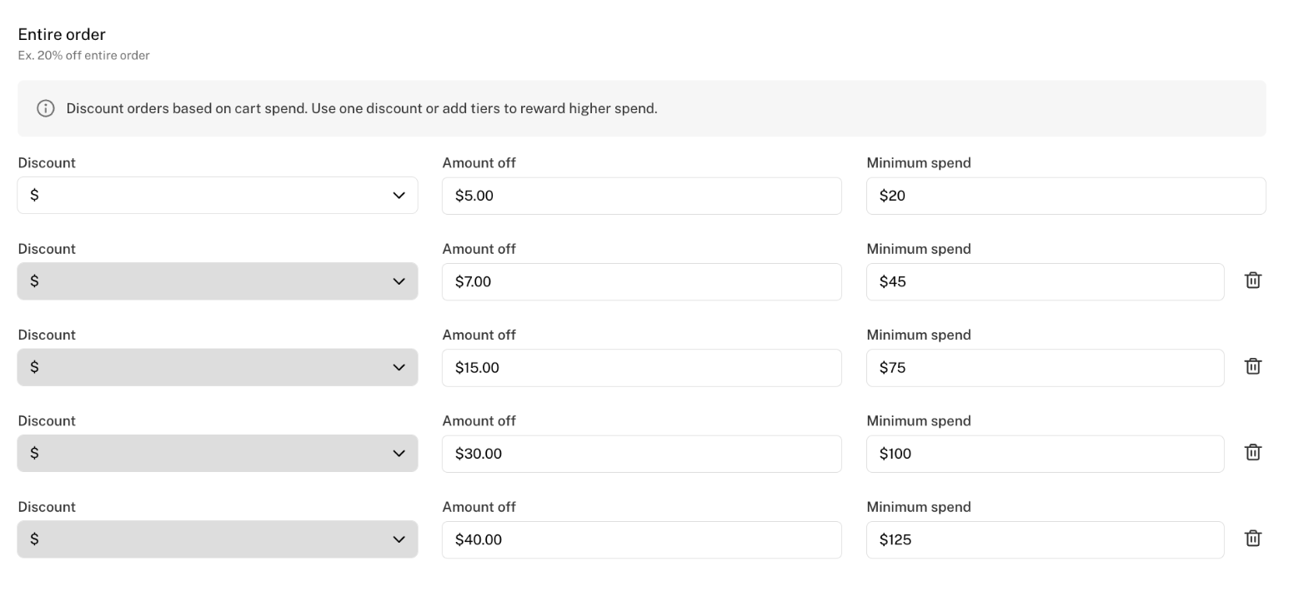Image resolution: width=1299 pixels, height=611 pixels.
Task: Click into the $75 Minimum spend field
Action: pos(1045,367)
